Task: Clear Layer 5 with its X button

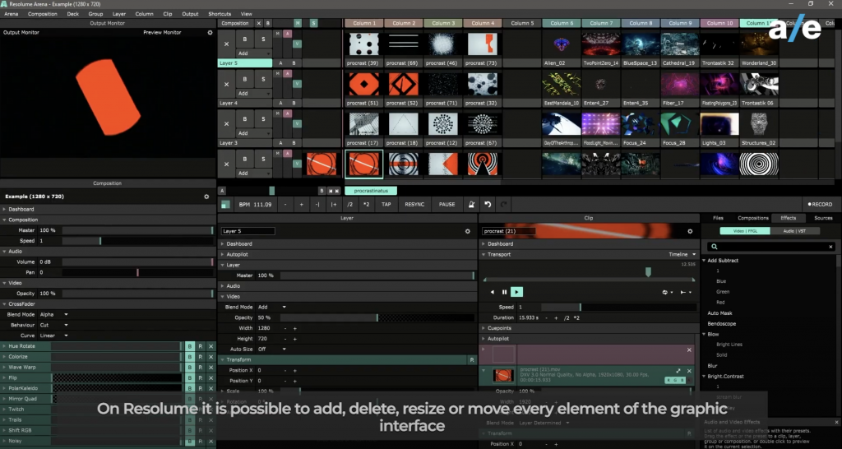Action: (226, 42)
